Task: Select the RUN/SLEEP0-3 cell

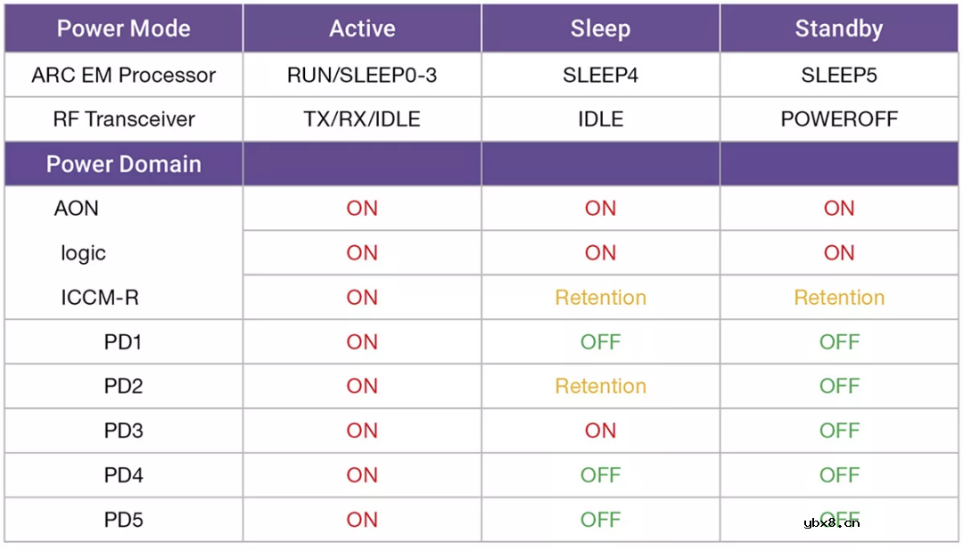Action: tap(362, 75)
